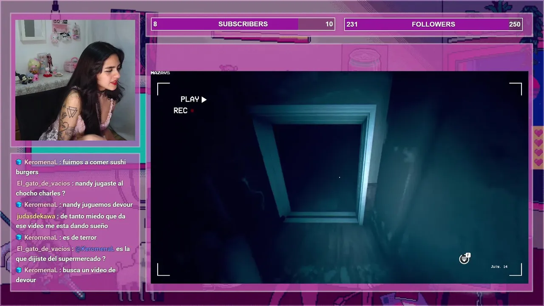Click username El_gato_de_vacios on the chocho charles message
Screen dimensions: 544x306
point(43,183)
